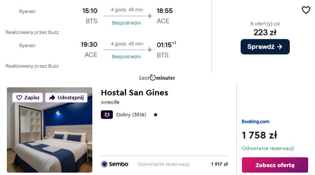Click the star category icon
The image size is (315, 175).
click(x=156, y=115)
